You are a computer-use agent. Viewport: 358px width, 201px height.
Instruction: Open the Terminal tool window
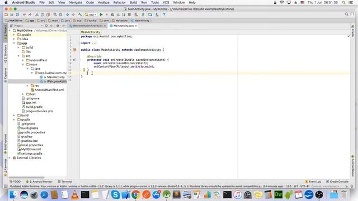[x=65, y=181]
